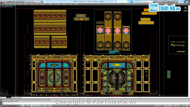Open the AutoCAD application menu logo
This screenshot has width=190, height=107.
coord(2,2)
